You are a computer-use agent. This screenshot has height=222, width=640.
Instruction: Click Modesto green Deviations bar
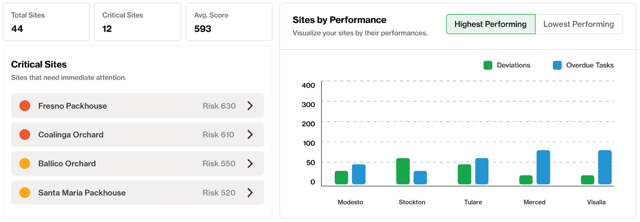341,178
